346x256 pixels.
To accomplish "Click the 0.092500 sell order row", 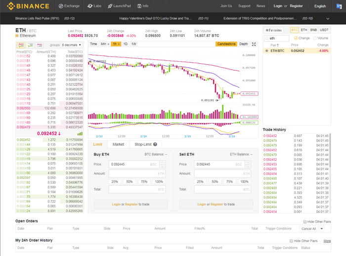I will click(x=49, y=108).
